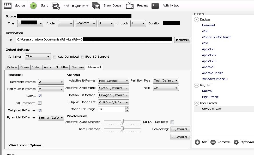Open the Adaptive Direct Mode dropdown
Viewport: 254px width, 155px height.
(x=113, y=88)
